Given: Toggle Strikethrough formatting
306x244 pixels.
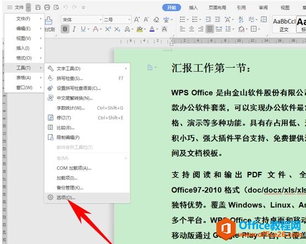Looking at the screenshot, I should [x=95, y=29].
